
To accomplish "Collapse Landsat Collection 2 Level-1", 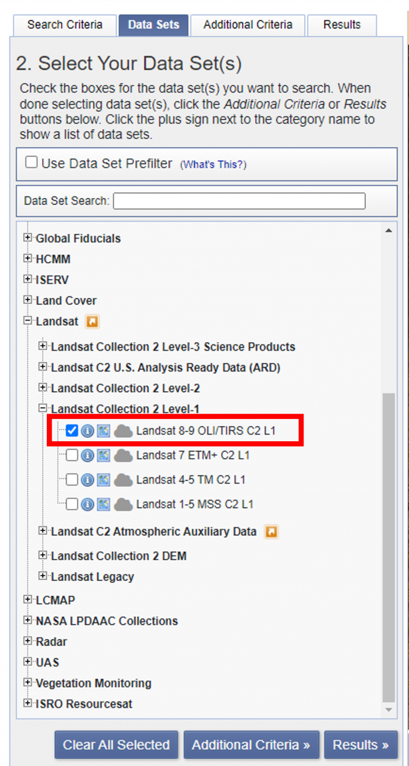I will (43, 409).
